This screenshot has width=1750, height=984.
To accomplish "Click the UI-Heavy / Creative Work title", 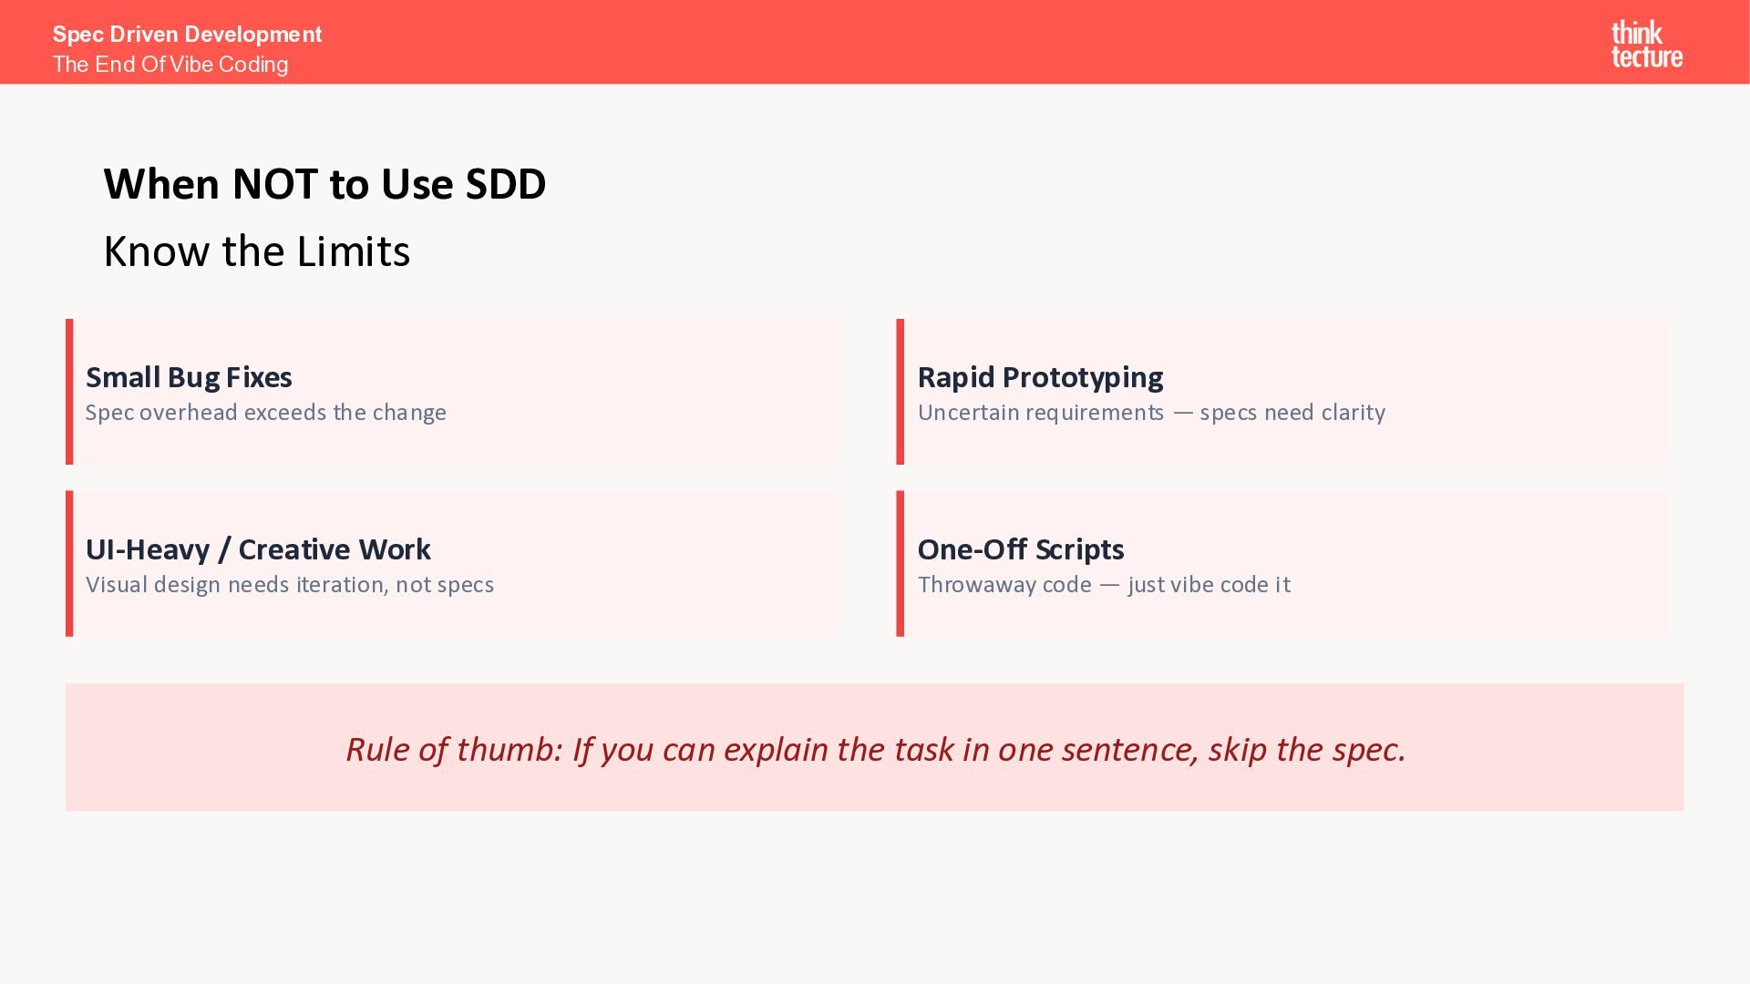I will [258, 549].
